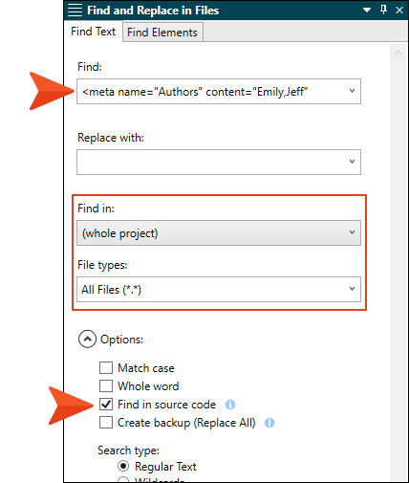Click inside the Replace with text field
Screen dimensions: 409x483
(211, 162)
